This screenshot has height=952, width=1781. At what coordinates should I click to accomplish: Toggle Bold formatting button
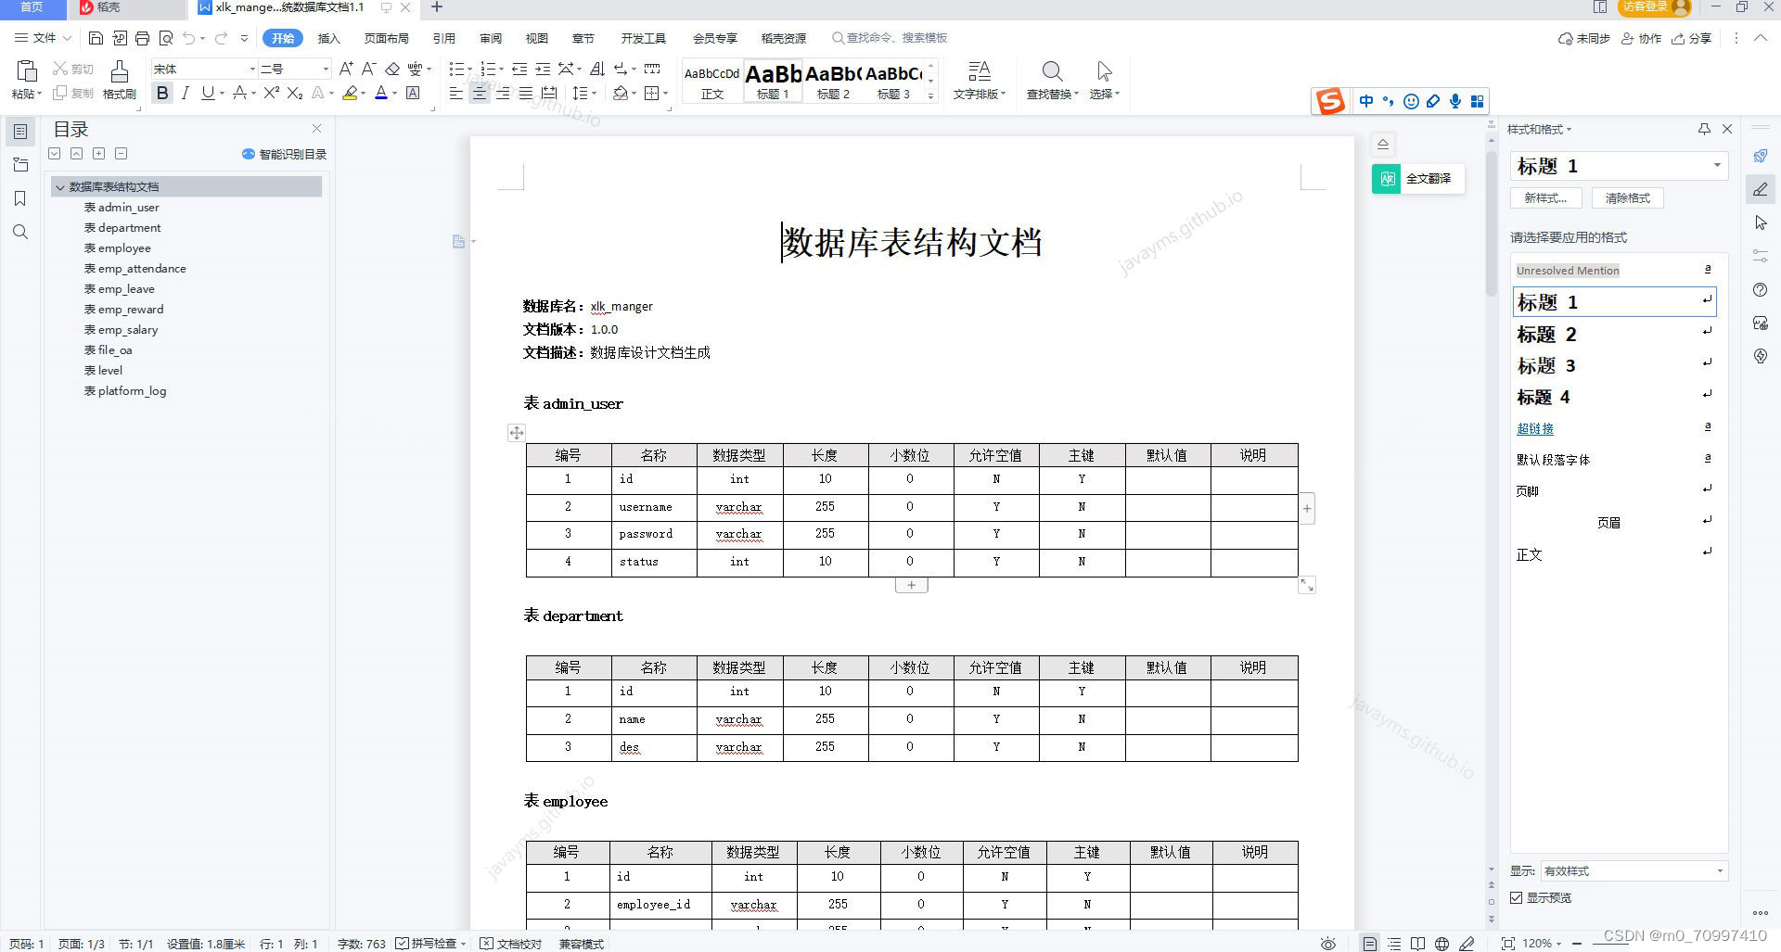pos(162,93)
